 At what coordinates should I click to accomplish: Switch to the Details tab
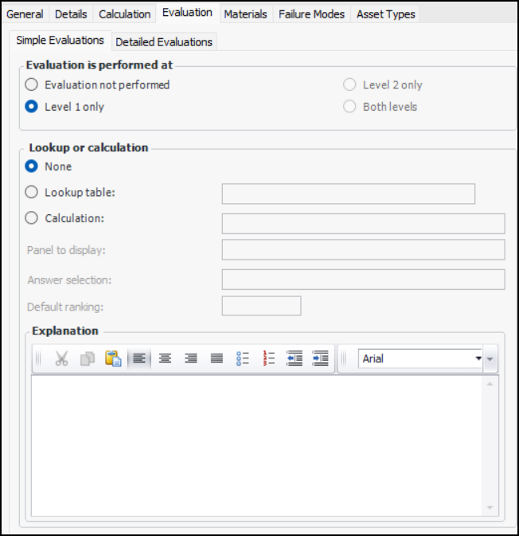71,14
